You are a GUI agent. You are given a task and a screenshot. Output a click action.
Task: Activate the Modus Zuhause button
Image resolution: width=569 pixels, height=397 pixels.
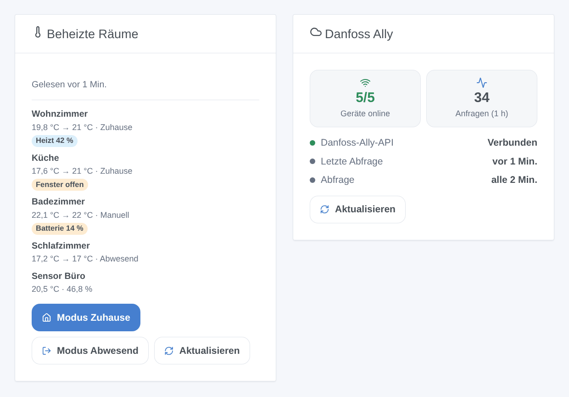pyautogui.click(x=86, y=318)
